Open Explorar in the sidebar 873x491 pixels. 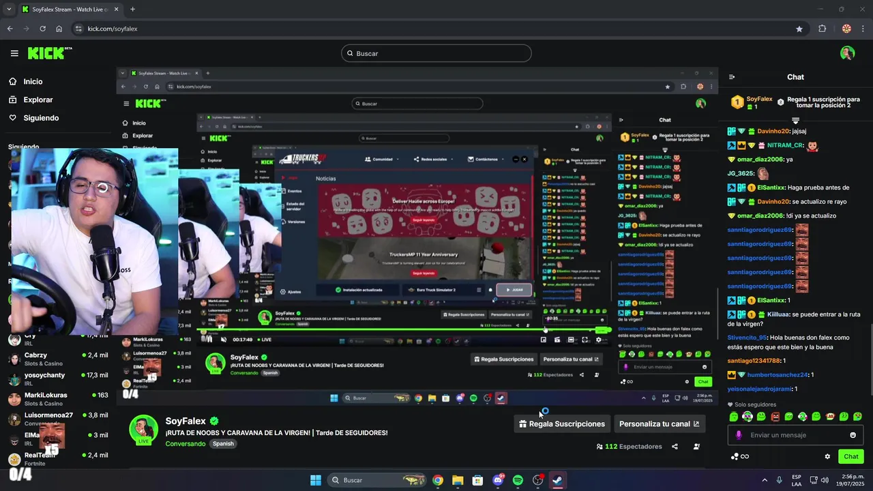point(38,100)
